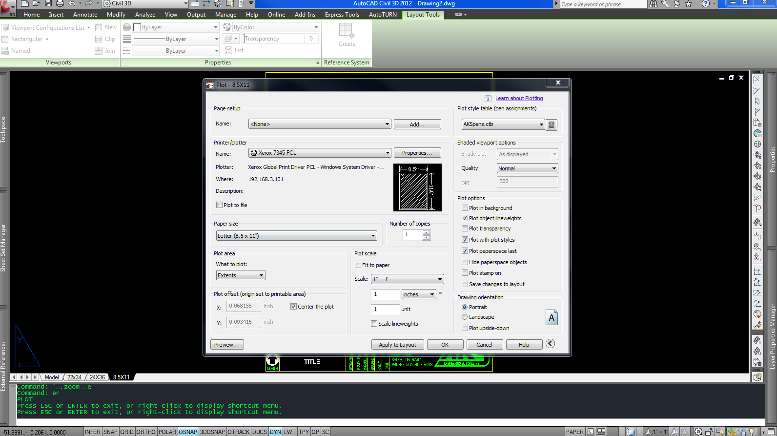Open the Page setup Name dropdown
777x436 pixels.
coord(320,124)
